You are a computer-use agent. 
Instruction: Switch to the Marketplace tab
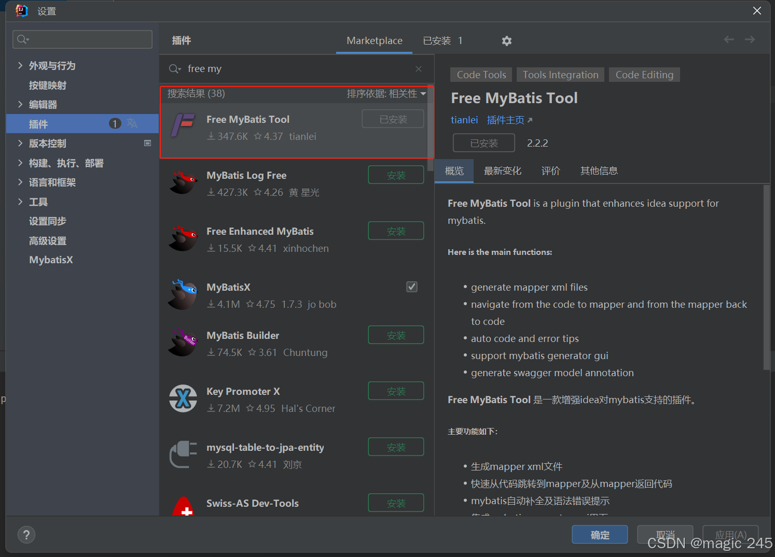coord(375,40)
